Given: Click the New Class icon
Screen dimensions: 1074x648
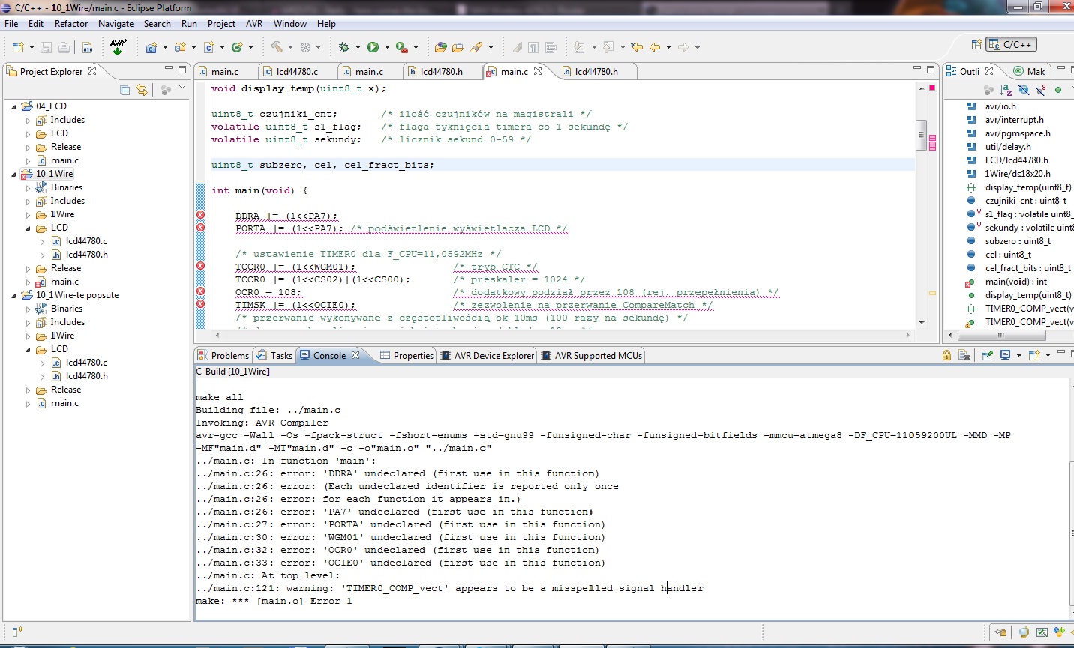Looking at the screenshot, I should point(237,47).
